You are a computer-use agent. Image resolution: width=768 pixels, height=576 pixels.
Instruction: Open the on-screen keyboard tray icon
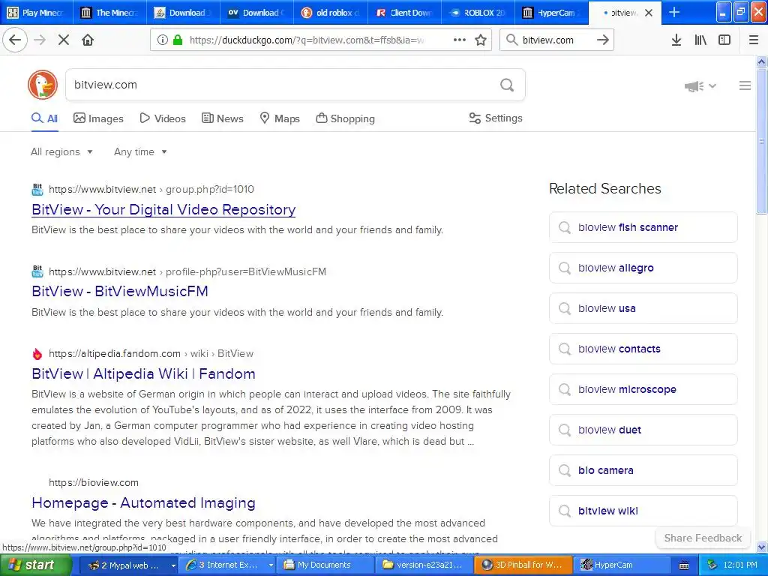pyautogui.click(x=684, y=565)
